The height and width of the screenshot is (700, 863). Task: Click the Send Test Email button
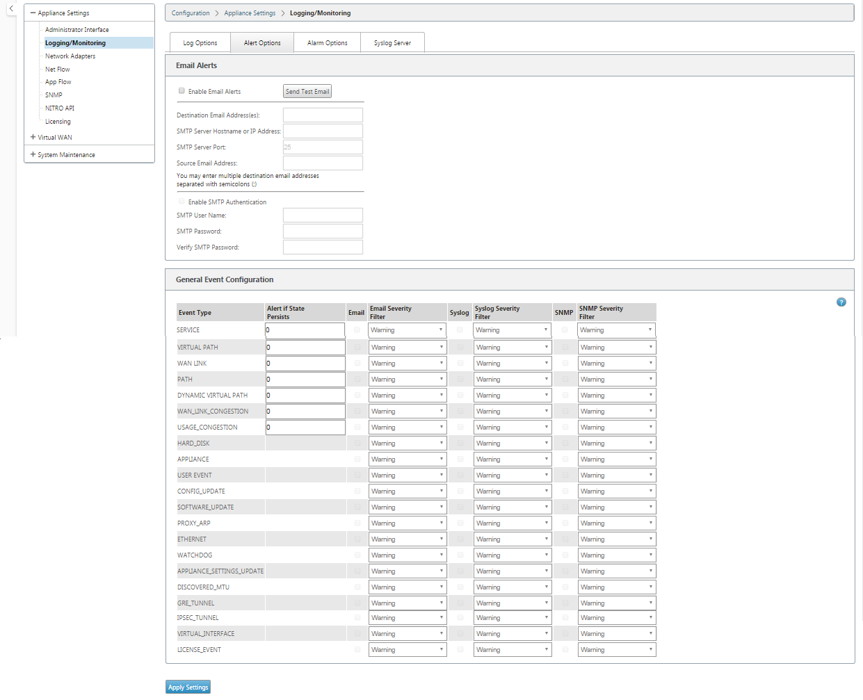click(307, 91)
